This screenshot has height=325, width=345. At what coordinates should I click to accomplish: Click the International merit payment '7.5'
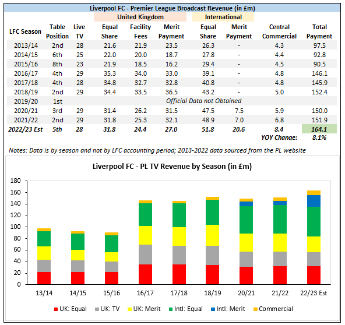coord(239,111)
